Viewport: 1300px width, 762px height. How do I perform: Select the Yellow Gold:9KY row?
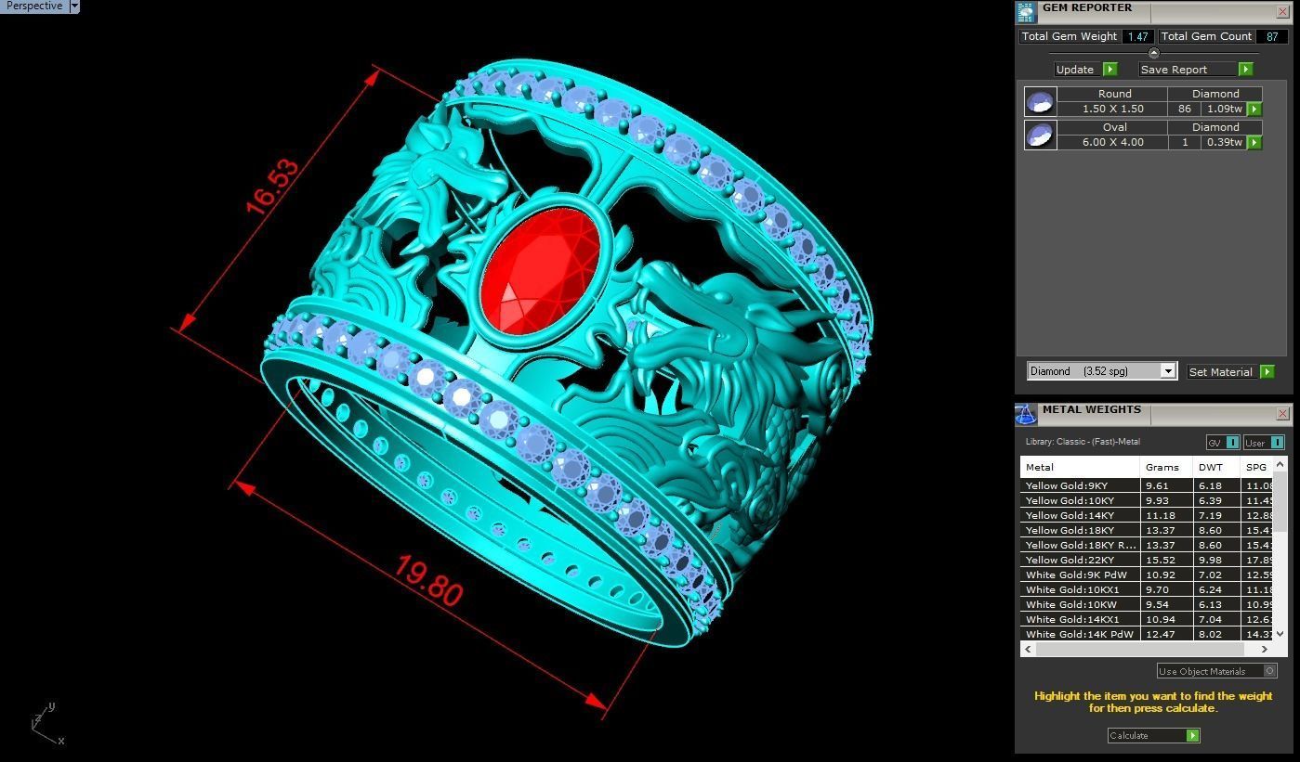point(1146,485)
